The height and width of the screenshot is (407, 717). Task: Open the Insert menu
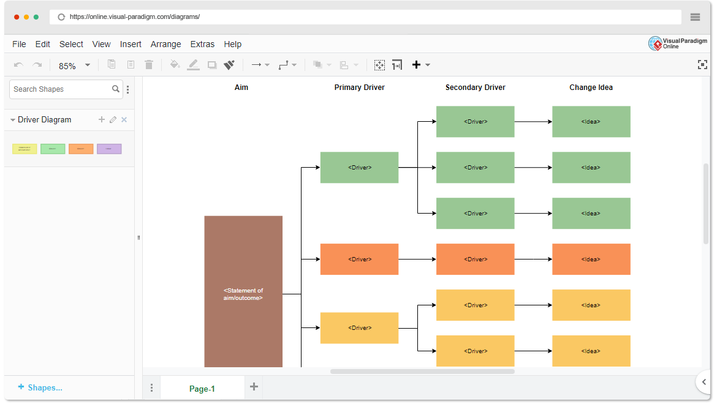pos(131,44)
